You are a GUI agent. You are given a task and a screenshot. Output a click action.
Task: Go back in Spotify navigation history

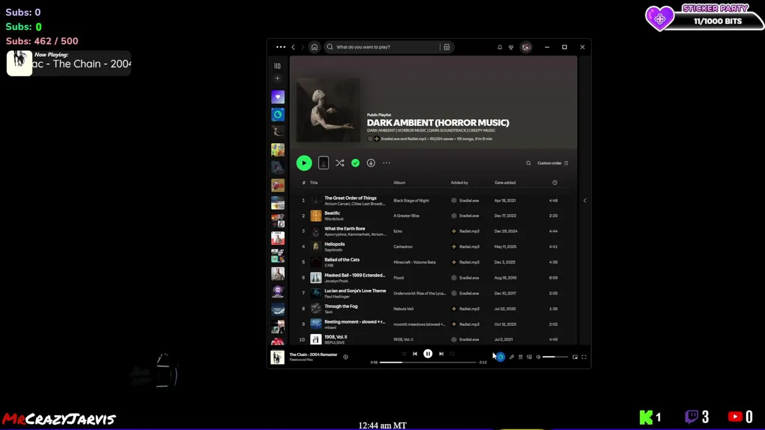(x=293, y=47)
